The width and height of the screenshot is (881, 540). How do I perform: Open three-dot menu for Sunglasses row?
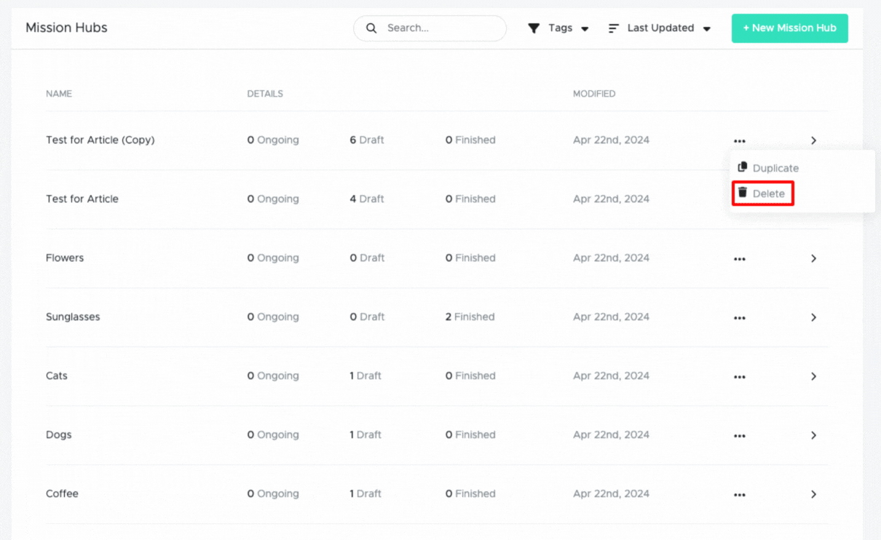[x=740, y=318]
